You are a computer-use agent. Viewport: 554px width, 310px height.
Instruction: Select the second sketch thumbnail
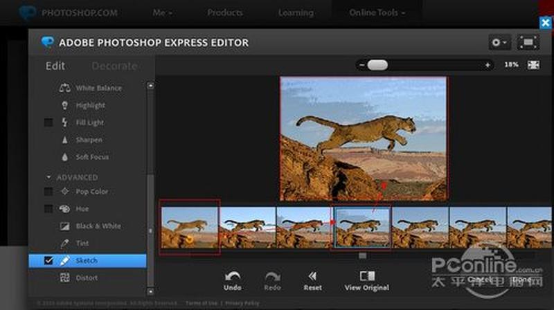pyautogui.click(x=247, y=228)
